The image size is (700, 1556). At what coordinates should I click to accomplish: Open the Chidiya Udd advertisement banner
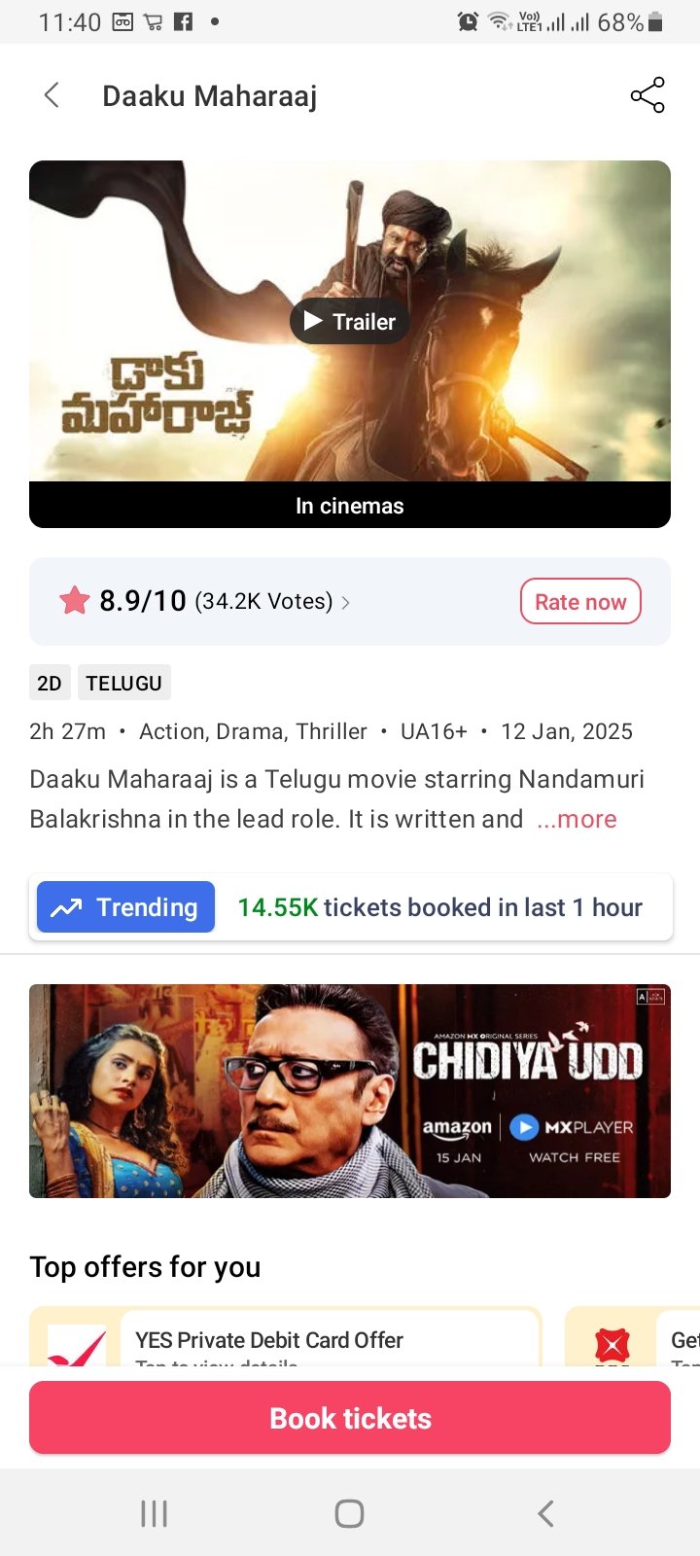click(350, 1091)
